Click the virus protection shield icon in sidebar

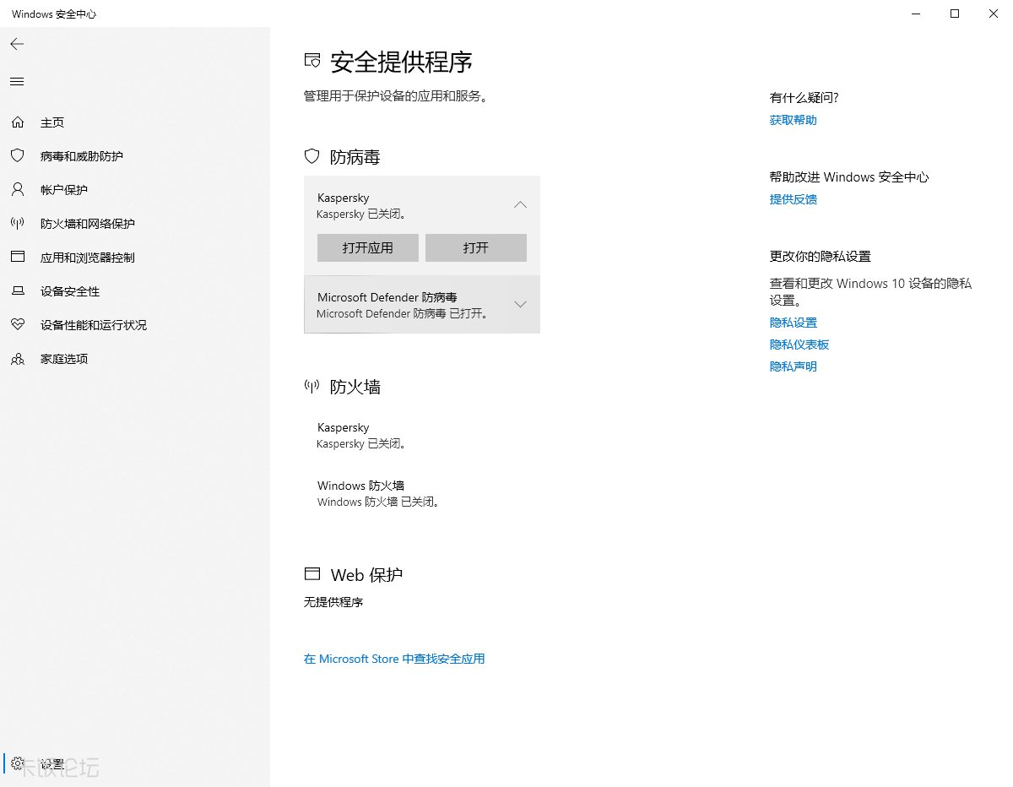(x=17, y=156)
